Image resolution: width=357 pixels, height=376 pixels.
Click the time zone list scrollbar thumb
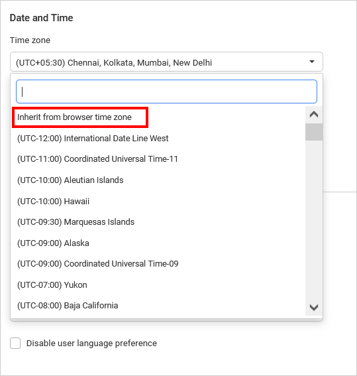(x=314, y=132)
